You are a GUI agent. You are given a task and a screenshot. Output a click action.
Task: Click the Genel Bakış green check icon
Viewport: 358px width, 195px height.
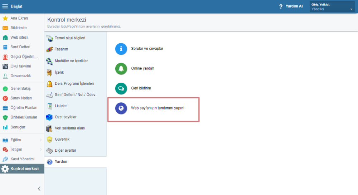pos(5,88)
